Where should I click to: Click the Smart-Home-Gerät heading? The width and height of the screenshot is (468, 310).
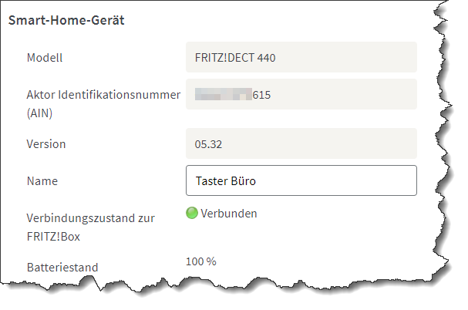pyautogui.click(x=66, y=20)
